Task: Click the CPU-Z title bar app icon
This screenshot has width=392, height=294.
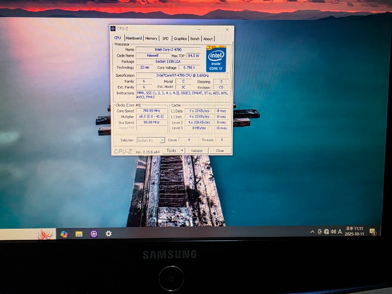Action: pos(113,29)
